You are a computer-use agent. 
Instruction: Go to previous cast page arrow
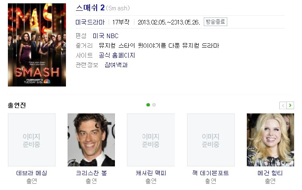pos(283,105)
